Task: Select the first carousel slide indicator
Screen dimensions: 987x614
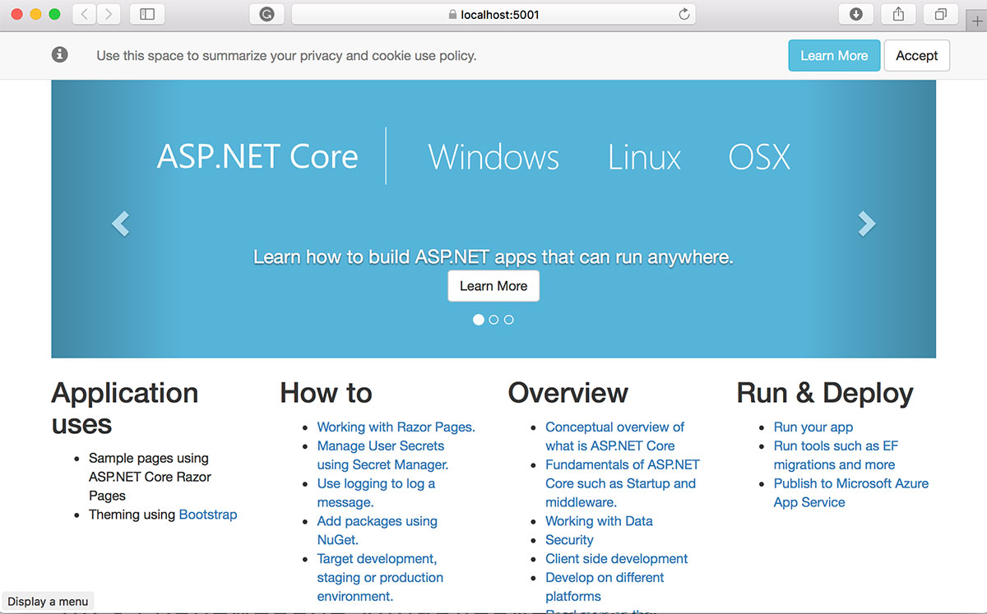Action: click(x=479, y=320)
